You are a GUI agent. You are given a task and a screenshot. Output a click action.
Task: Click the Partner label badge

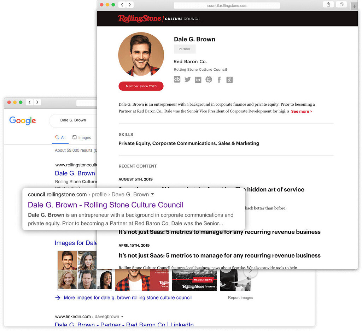tap(185, 49)
